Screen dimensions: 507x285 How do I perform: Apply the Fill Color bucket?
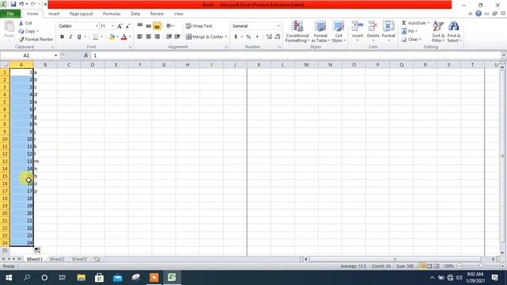(x=112, y=37)
